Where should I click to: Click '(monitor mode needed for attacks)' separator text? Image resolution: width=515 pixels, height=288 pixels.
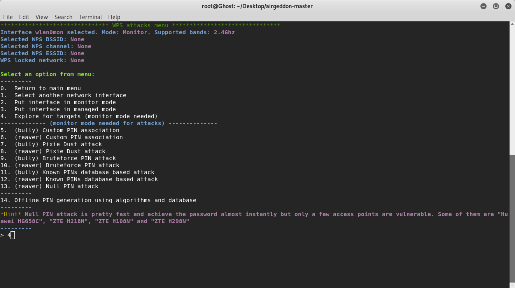[x=107, y=123]
